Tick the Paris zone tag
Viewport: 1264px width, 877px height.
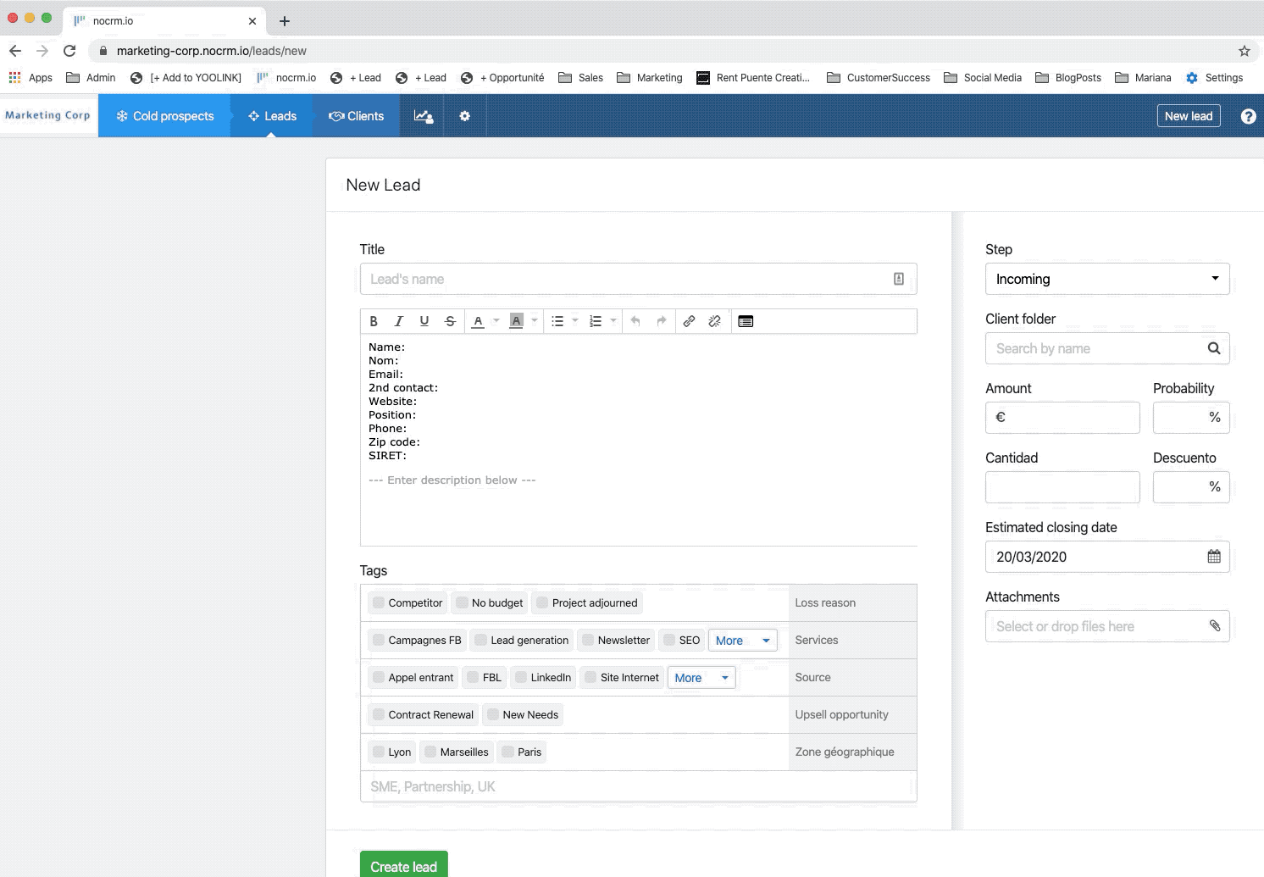508,752
